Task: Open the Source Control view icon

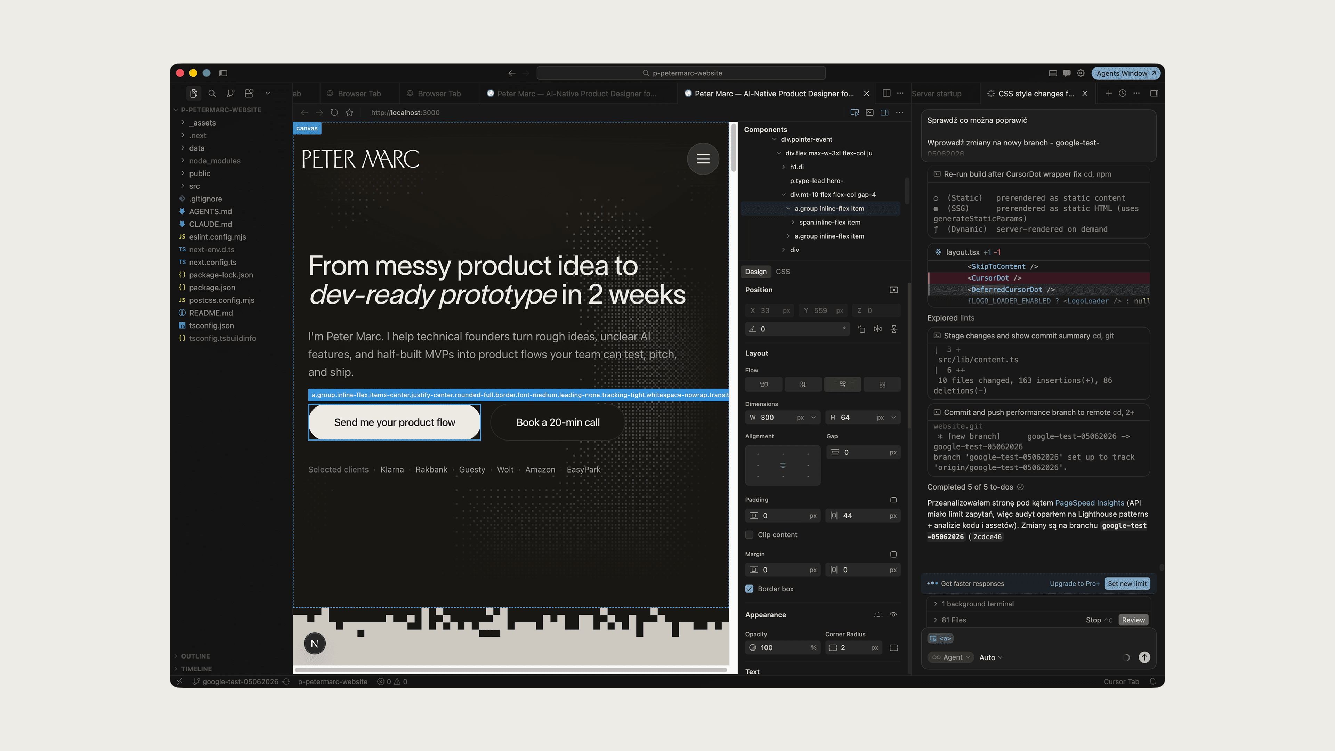Action: point(230,93)
